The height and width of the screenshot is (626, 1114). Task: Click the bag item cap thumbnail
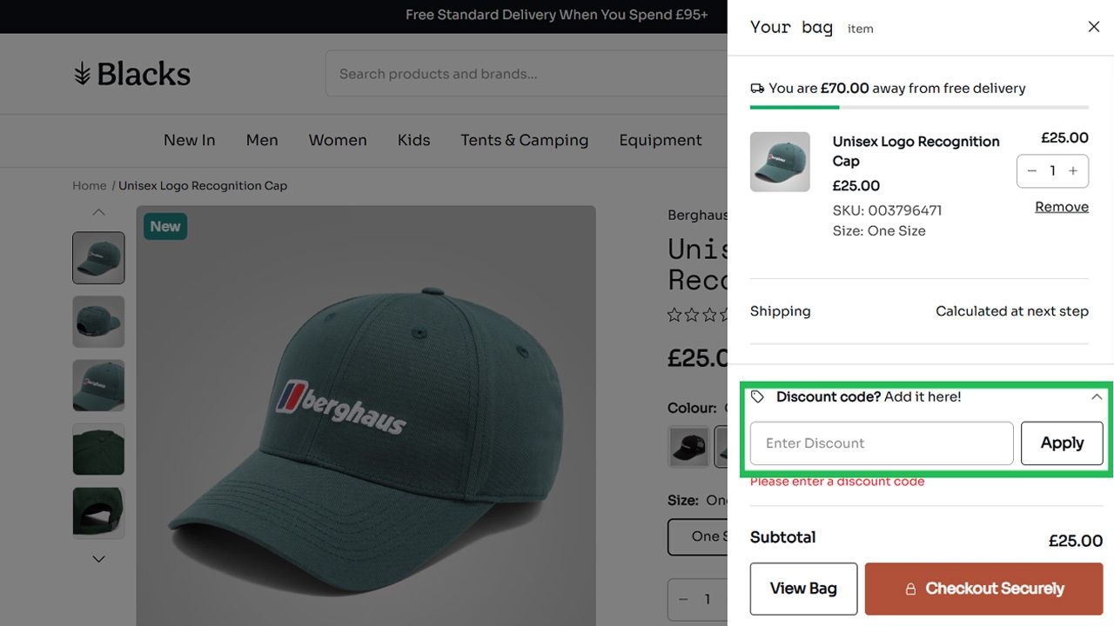pos(780,162)
